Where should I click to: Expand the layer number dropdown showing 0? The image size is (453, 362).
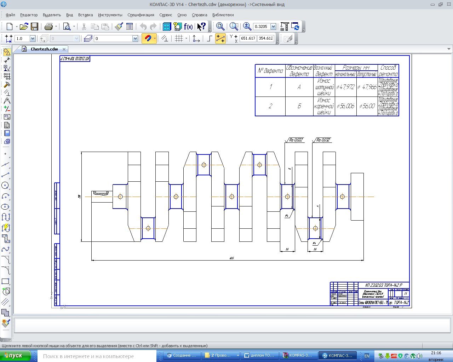(135, 39)
